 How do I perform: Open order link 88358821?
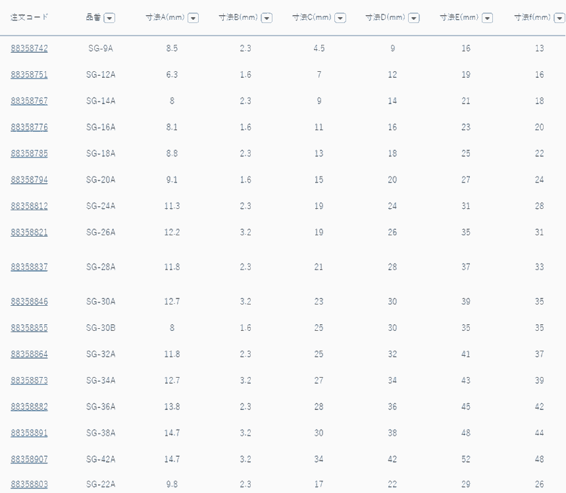[29, 233]
